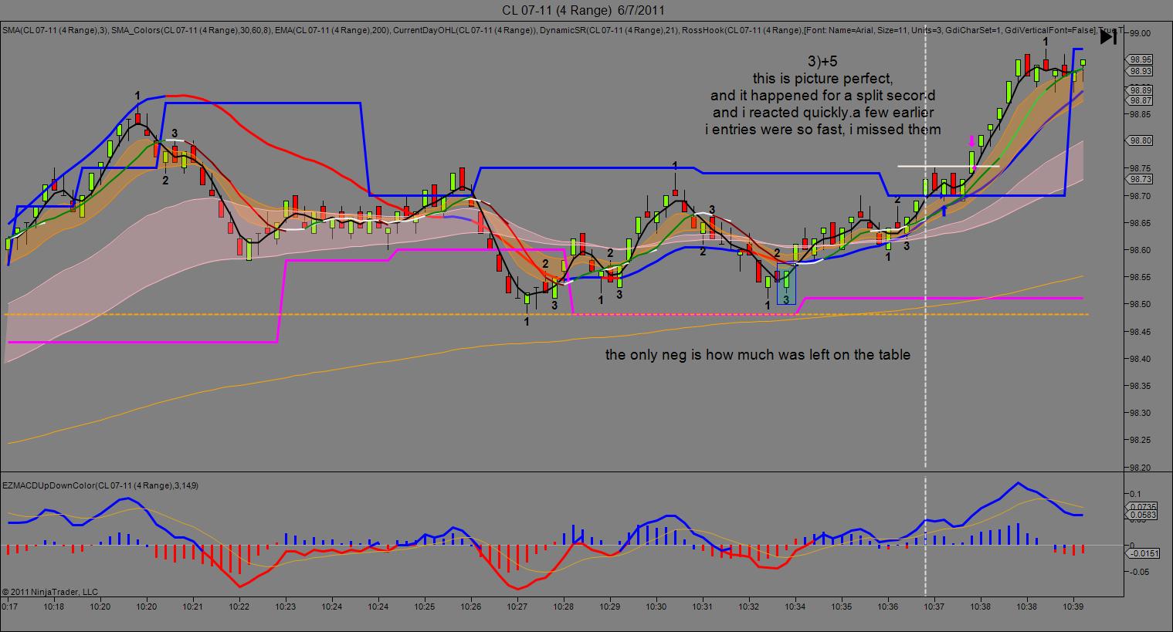Click the 98.40 price axis label
This screenshot has height=632, width=1173.
[1141, 359]
